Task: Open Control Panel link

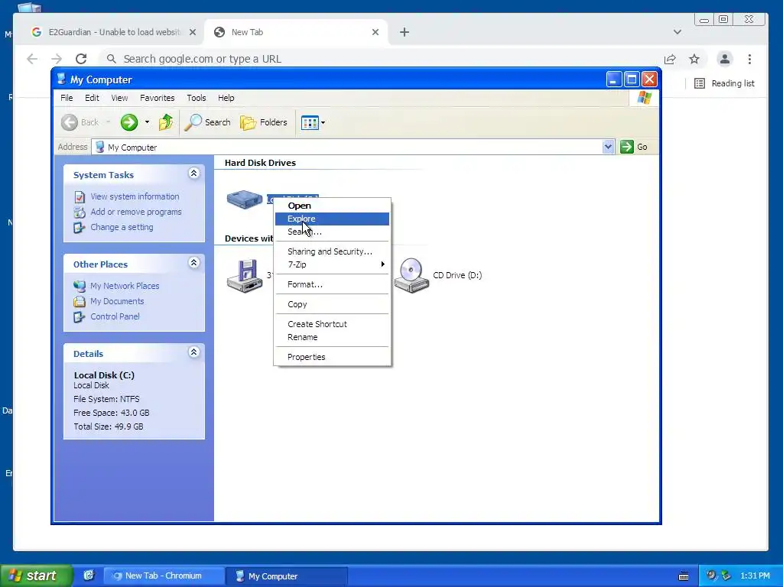Action: (x=115, y=316)
